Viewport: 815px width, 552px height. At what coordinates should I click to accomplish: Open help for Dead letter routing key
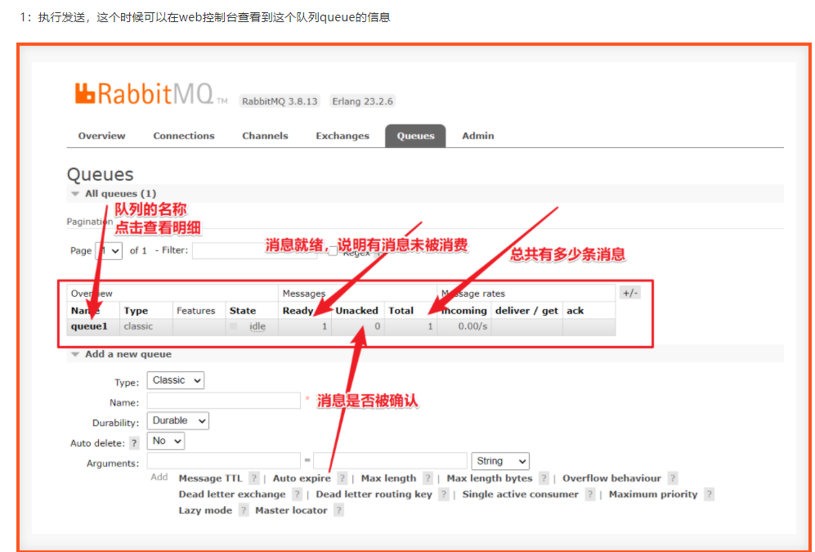click(444, 494)
